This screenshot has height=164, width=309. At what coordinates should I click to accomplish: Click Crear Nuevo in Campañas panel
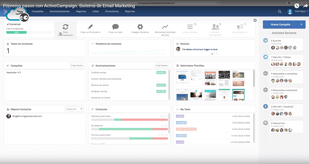(x=76, y=65)
